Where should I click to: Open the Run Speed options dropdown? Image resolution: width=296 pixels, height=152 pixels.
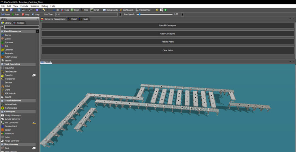click(x=182, y=15)
